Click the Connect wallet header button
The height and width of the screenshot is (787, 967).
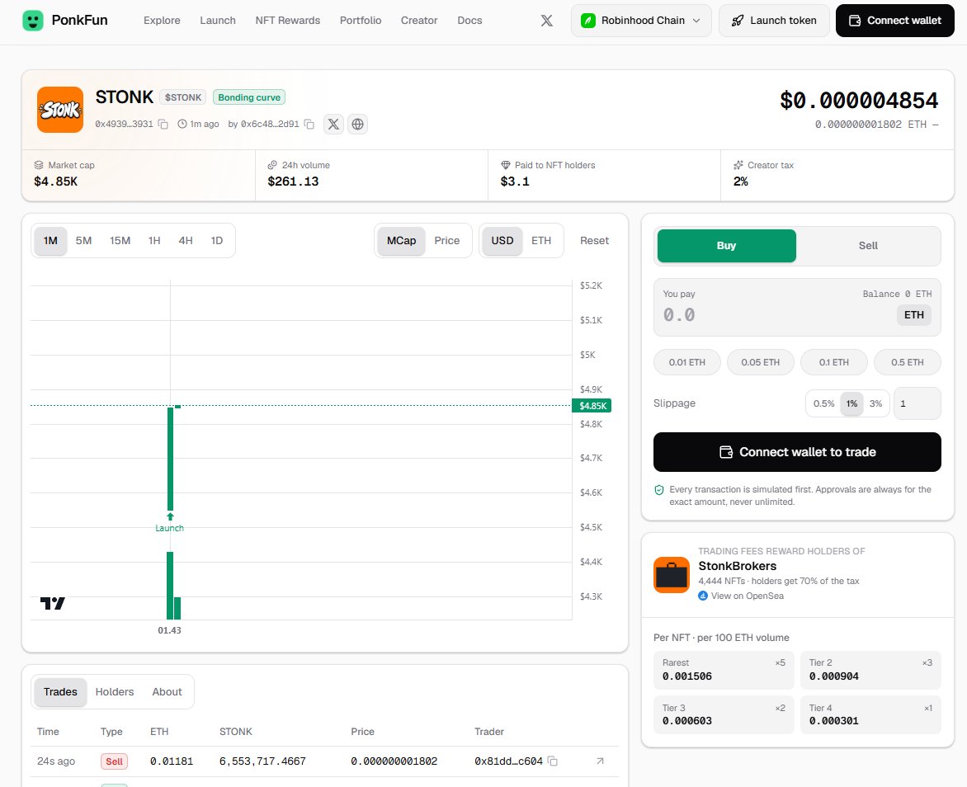coord(895,21)
